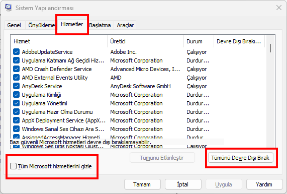
Task: Click Çalışıyor status of AnyDesk Service
Action: pos(197,86)
